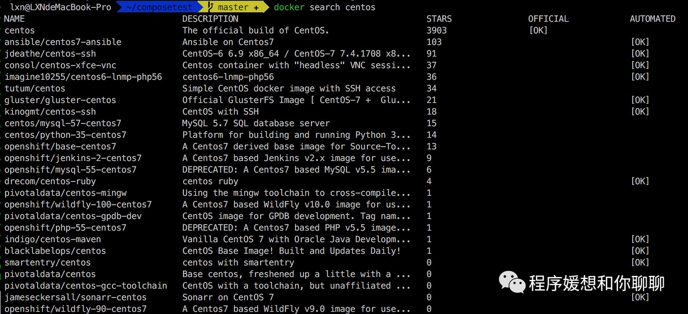The height and width of the screenshot is (314, 688).
Task: Click the lxn@LXNdeMacBook-Pro username text
Action: [61, 7]
